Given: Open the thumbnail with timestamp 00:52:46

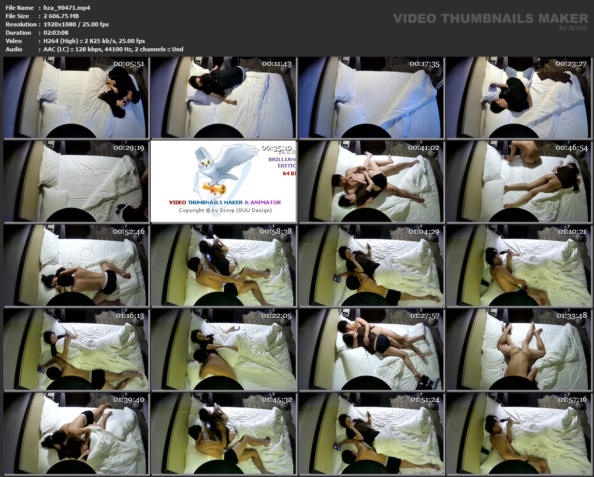Looking at the screenshot, I should point(76,265).
